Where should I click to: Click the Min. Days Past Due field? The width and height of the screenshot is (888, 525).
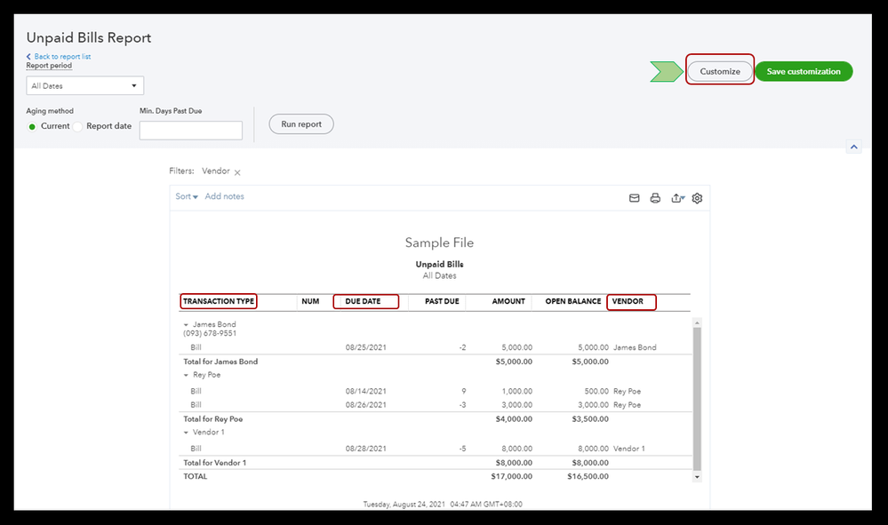(x=191, y=130)
